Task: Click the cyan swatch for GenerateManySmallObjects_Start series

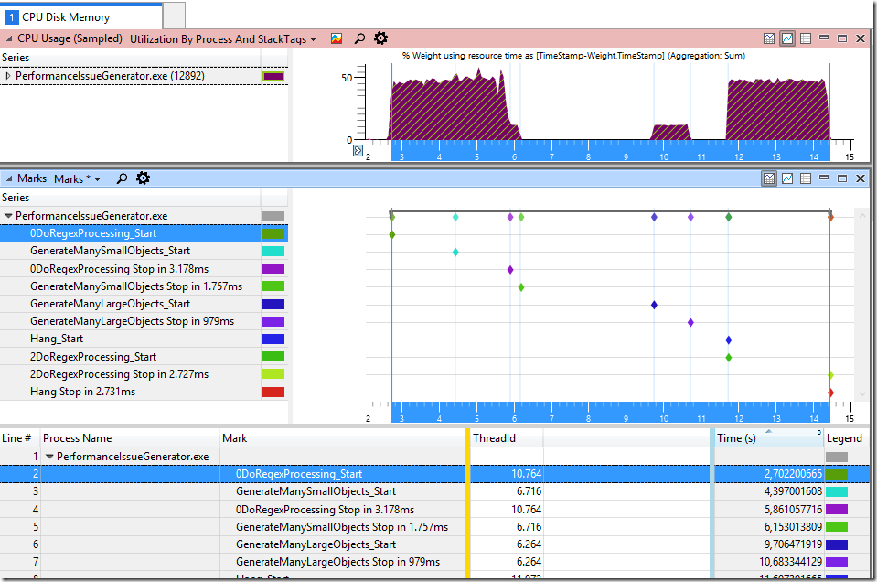Action: pyautogui.click(x=273, y=252)
